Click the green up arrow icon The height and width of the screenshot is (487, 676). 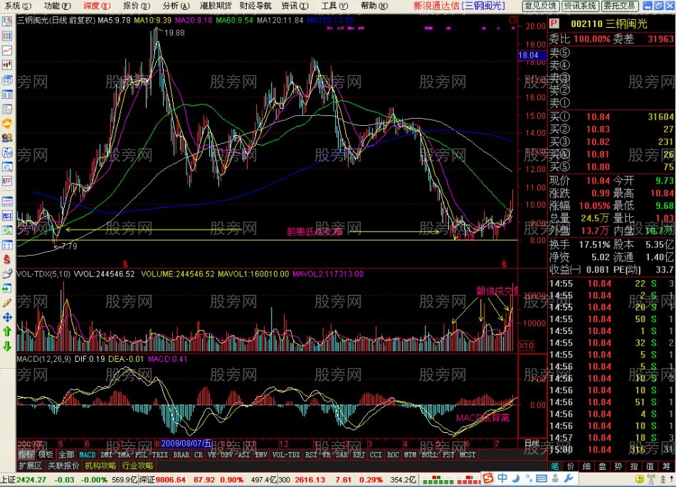(x=7, y=331)
